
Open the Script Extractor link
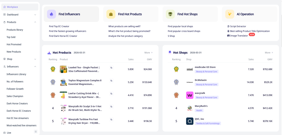pos(238,26)
